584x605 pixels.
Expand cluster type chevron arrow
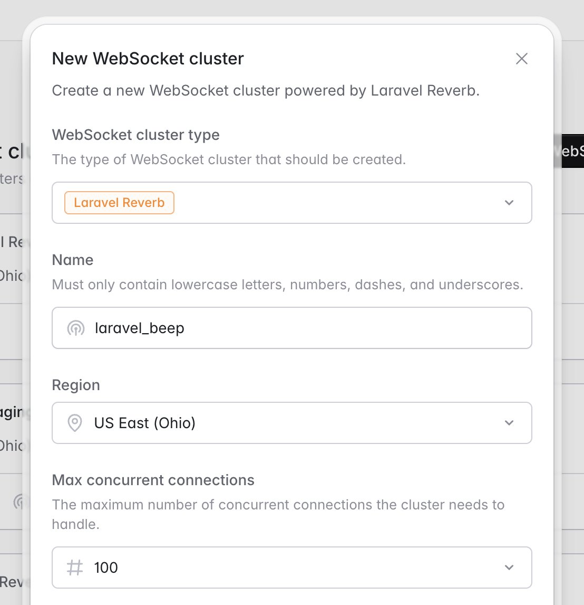click(x=509, y=203)
